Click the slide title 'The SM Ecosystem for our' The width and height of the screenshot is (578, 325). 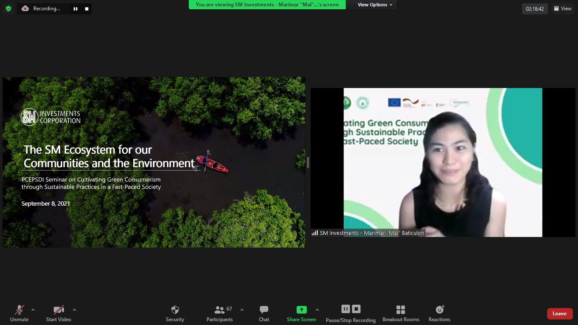pos(88,150)
